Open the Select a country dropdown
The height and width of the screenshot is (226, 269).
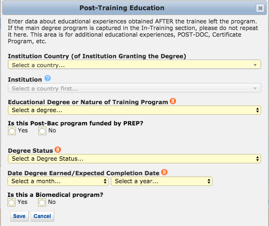(134, 65)
